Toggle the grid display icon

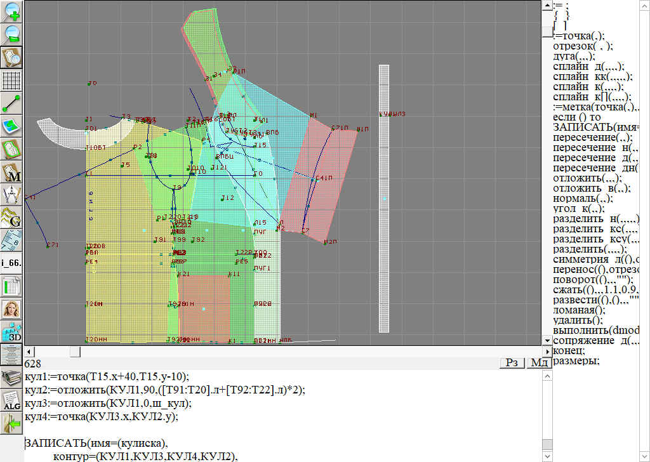tap(11, 81)
